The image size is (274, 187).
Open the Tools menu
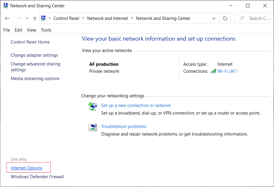pyautogui.click(x=46, y=30)
